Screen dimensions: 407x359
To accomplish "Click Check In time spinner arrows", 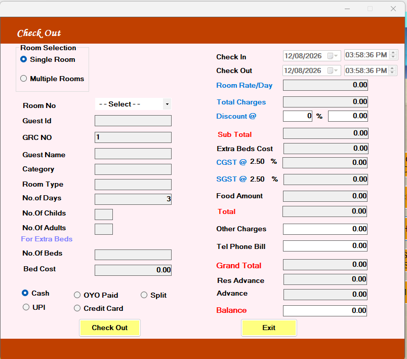I will point(393,55).
